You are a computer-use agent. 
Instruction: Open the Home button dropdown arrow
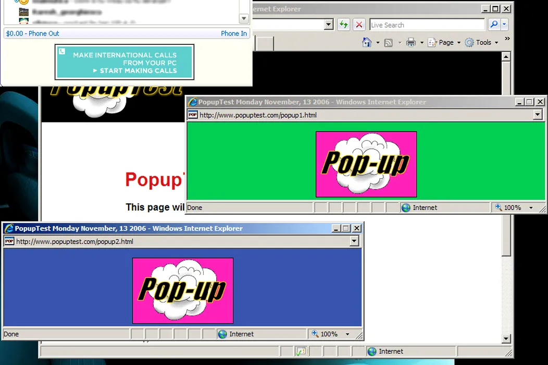click(378, 43)
